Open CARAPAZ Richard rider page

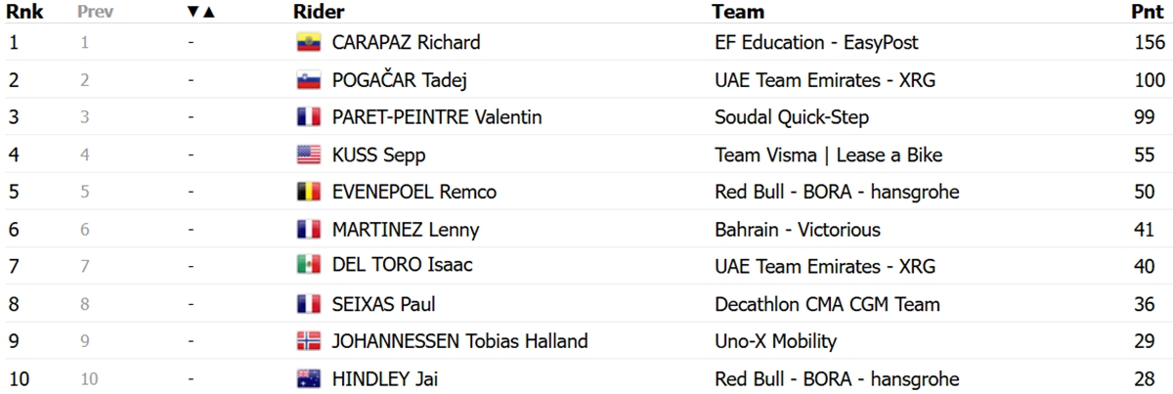pyautogui.click(x=406, y=43)
